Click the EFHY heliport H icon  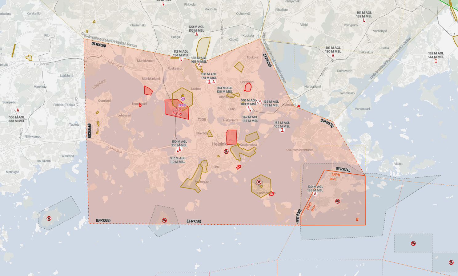(x=183, y=99)
